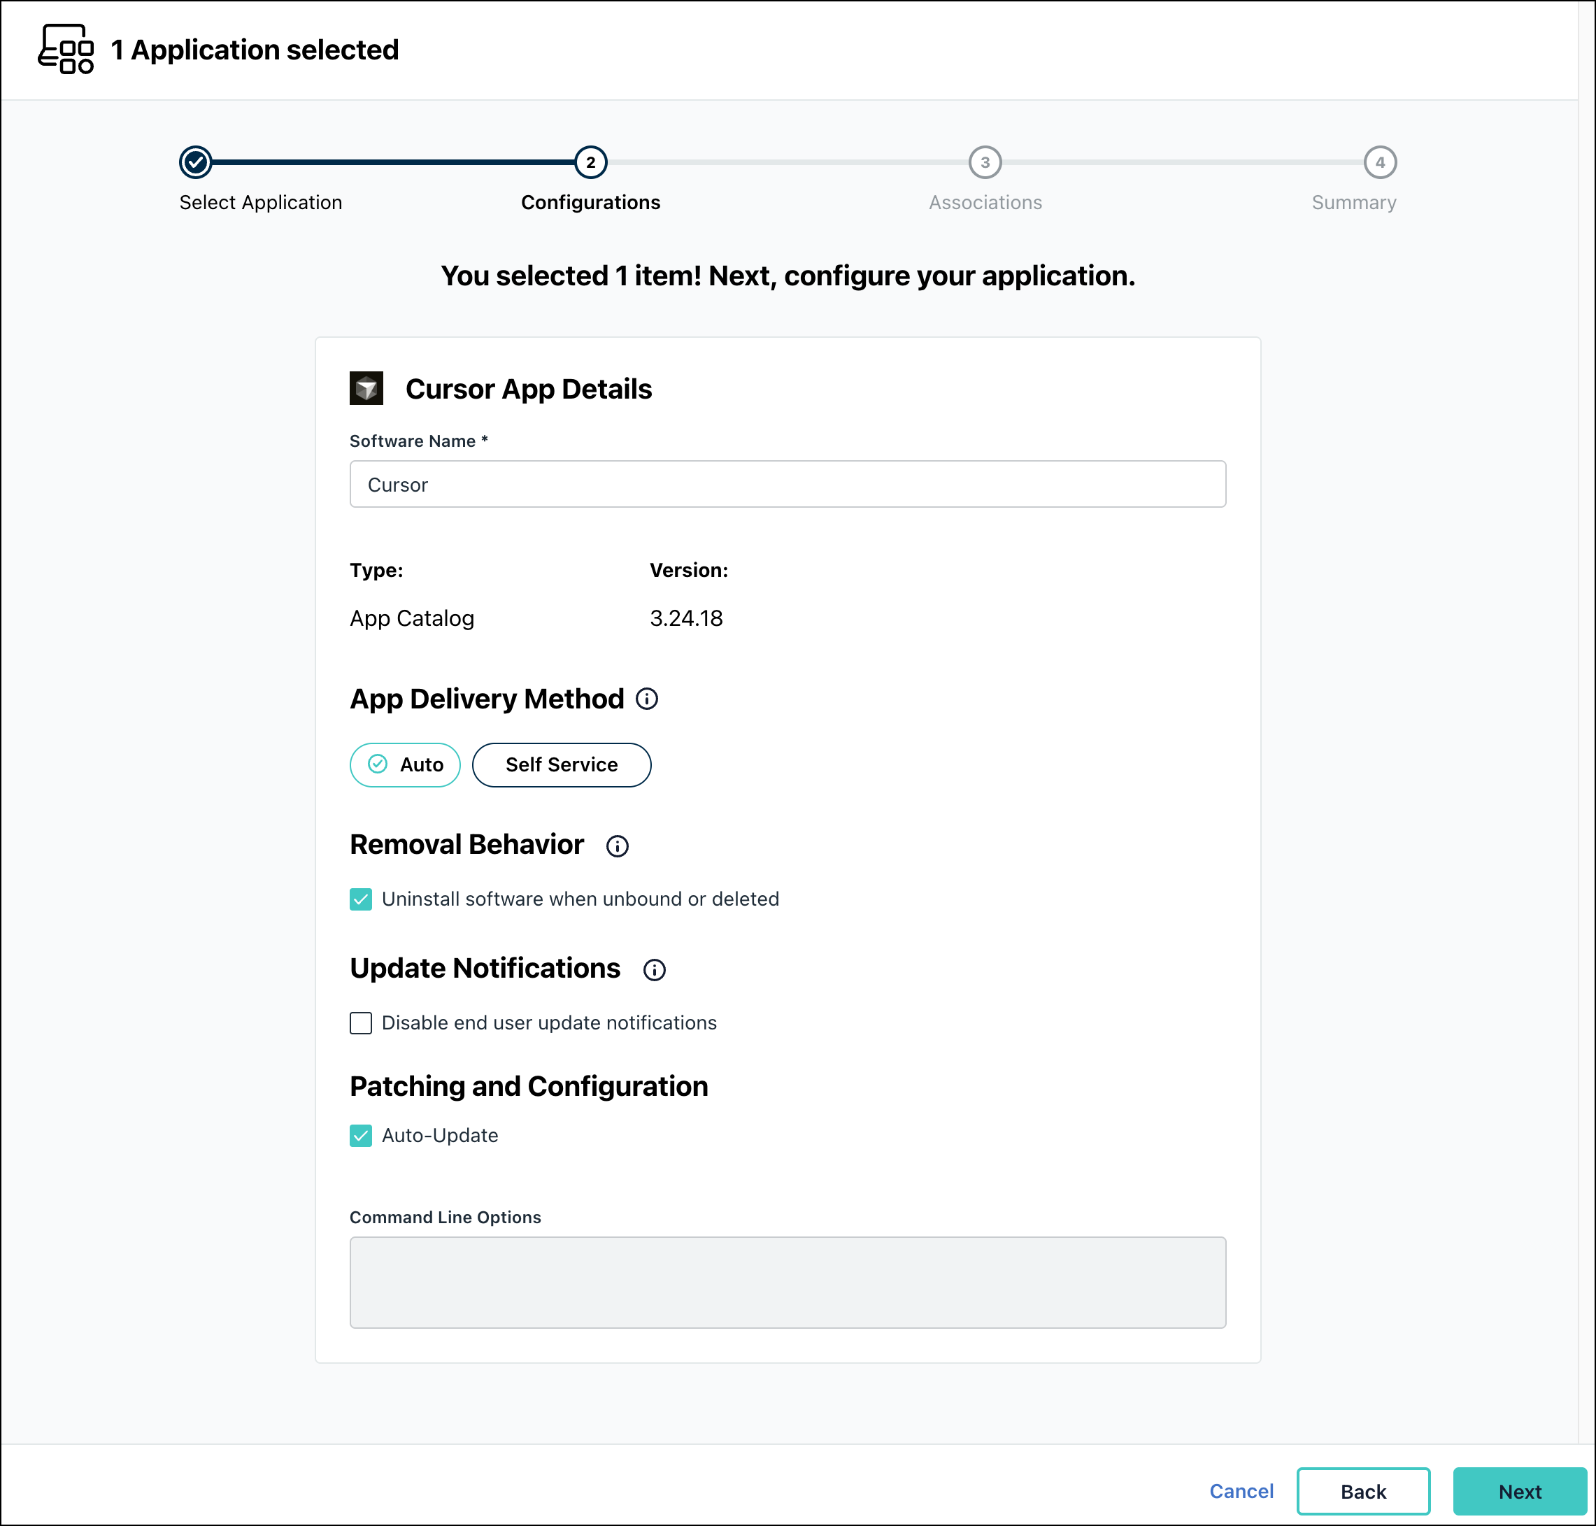Click the App Catalog type value
Screen dimensions: 1596x1526
pos(412,618)
